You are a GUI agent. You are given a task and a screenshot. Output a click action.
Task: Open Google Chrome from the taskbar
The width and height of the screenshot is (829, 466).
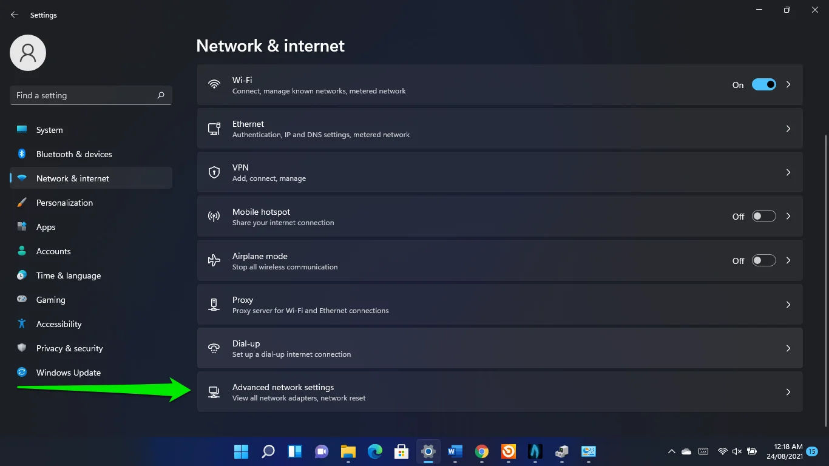pos(482,451)
